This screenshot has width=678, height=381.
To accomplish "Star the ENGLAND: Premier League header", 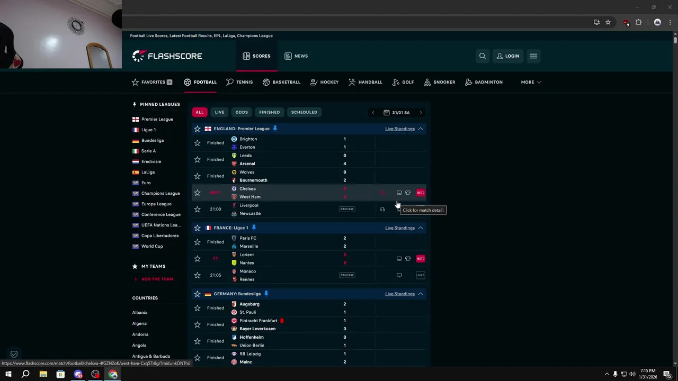I will (198, 129).
